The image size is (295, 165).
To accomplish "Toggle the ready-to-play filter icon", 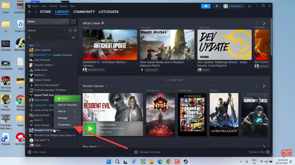I will [75, 30].
